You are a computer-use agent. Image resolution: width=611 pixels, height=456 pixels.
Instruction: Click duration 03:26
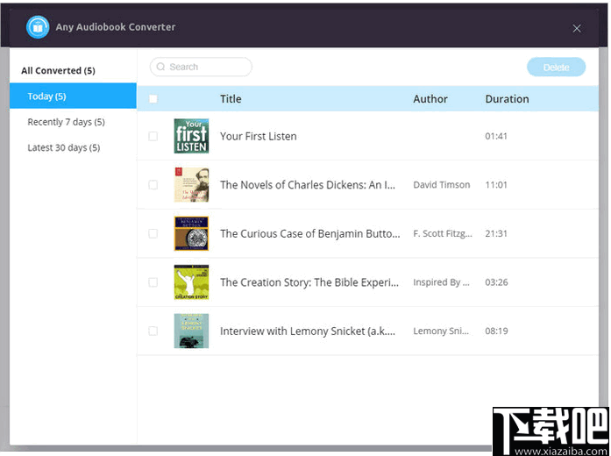(496, 282)
